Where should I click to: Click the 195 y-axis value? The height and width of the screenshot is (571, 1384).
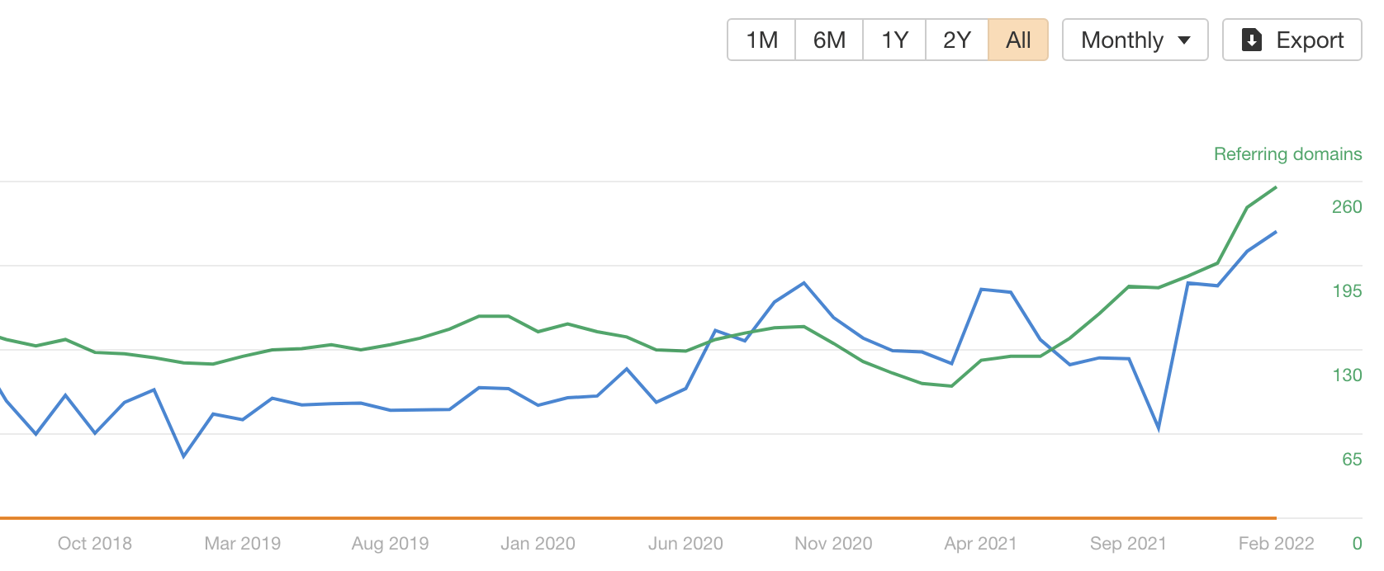point(1347,290)
